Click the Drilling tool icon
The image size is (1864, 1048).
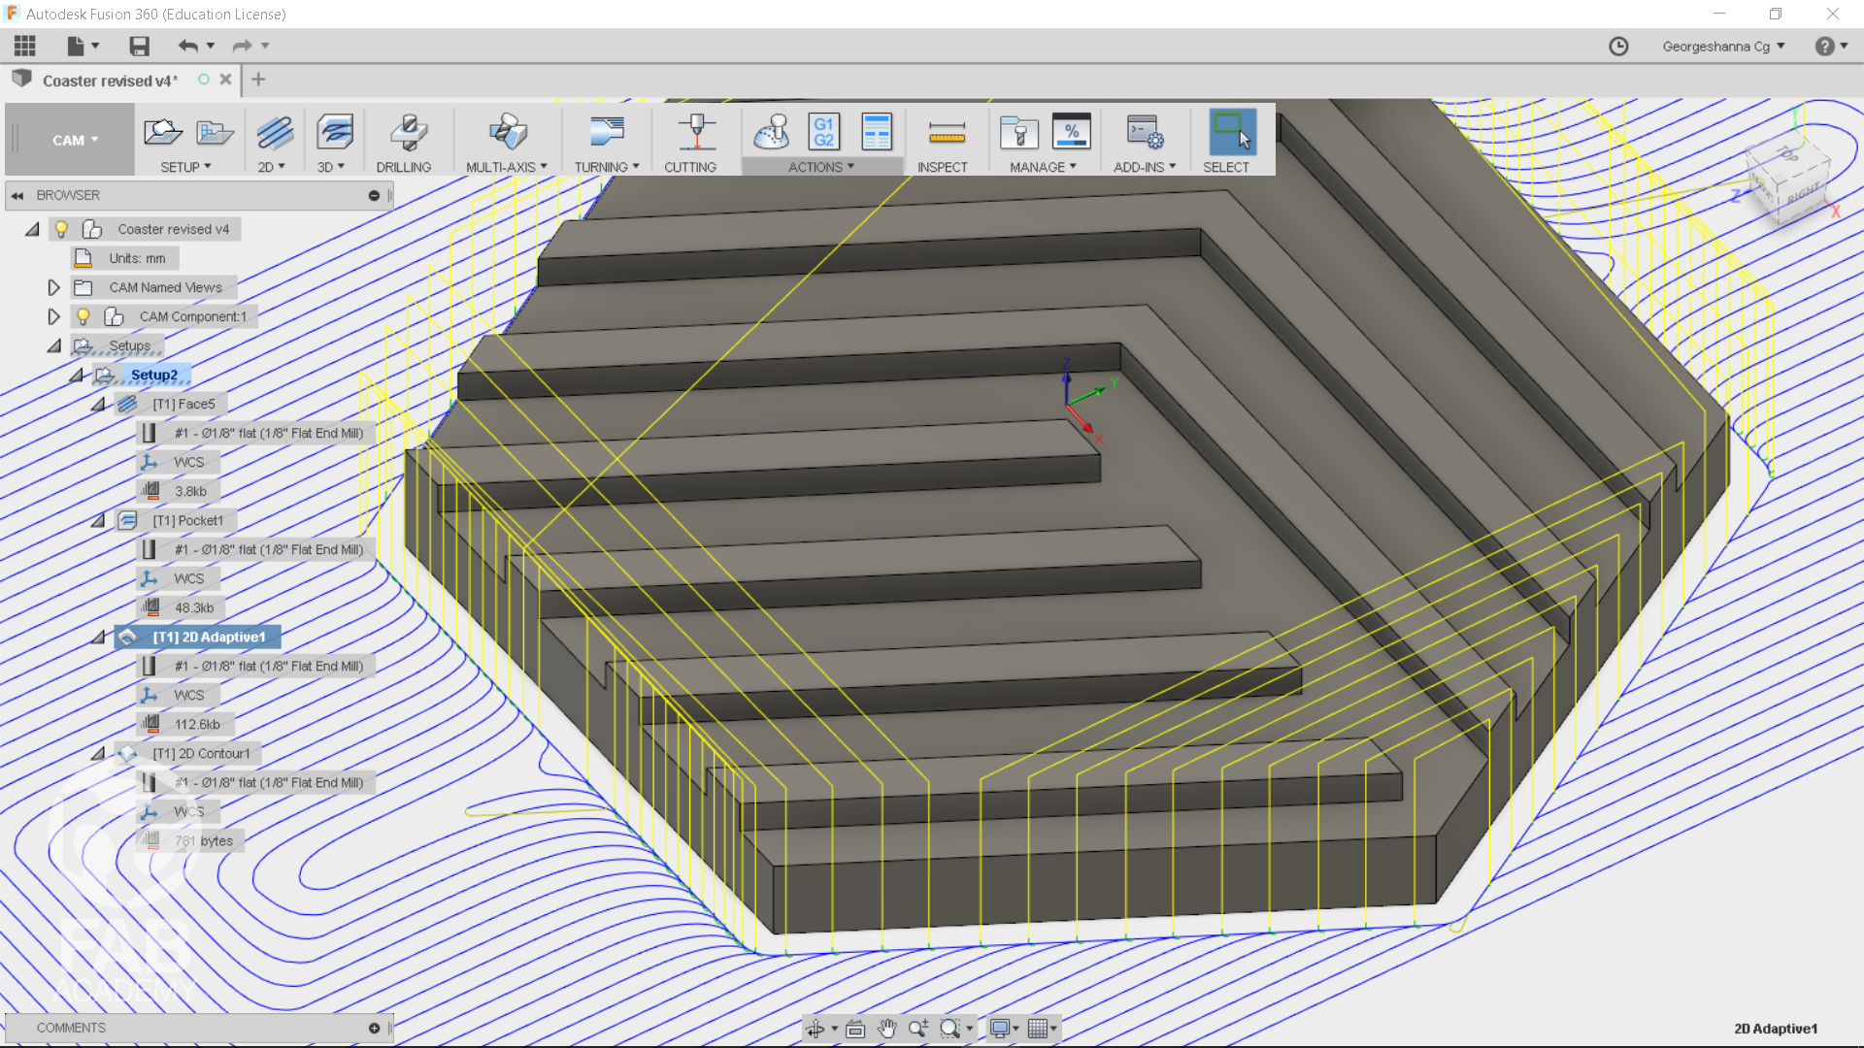point(409,132)
